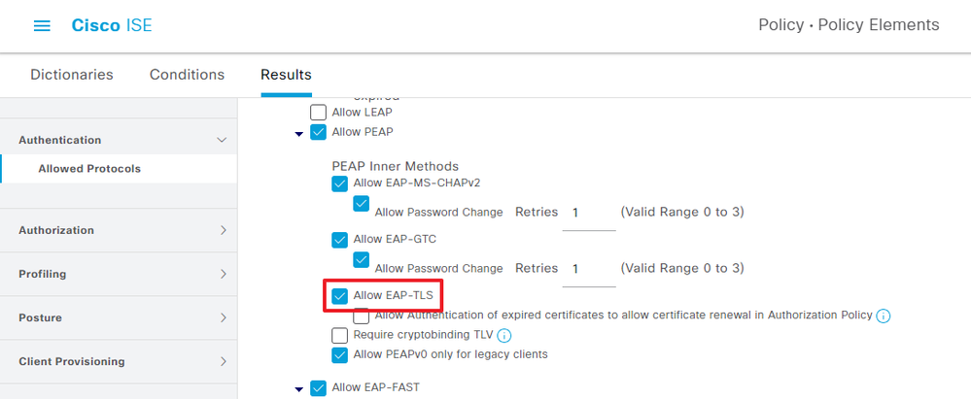Uncheck the Allow EAP-TLS checkbox
Screen dimensions: 971x399
[339, 296]
